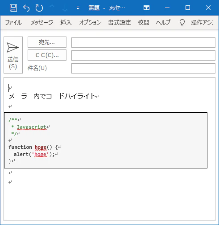Click the 'hoge' string in alert

pyautogui.click(x=40, y=155)
